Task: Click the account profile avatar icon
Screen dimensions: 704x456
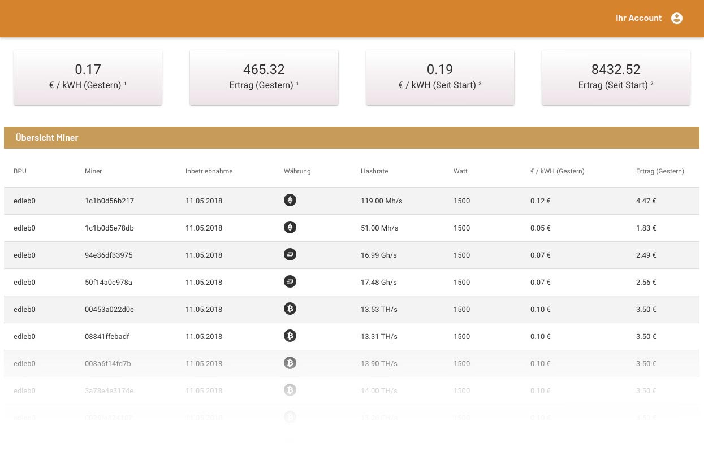Action: click(676, 18)
